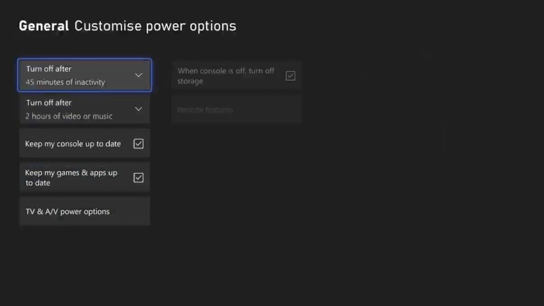Select the General section label
This screenshot has width=544, height=306.
(43, 26)
